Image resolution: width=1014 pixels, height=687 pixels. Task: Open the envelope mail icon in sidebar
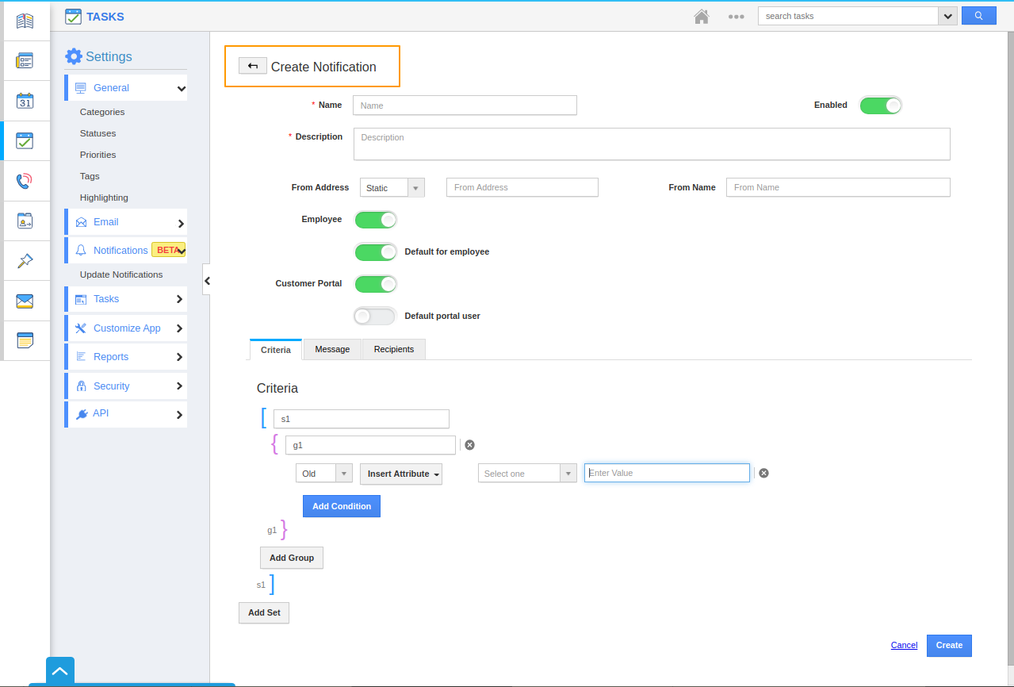[x=25, y=301]
